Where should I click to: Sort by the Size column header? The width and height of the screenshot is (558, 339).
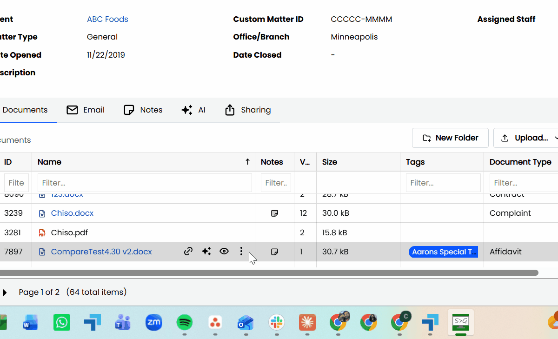(x=330, y=162)
